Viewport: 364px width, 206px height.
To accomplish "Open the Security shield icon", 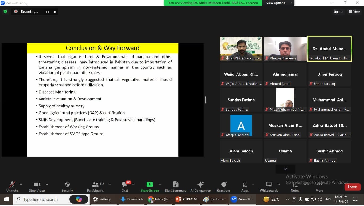I will tap(67, 185).
